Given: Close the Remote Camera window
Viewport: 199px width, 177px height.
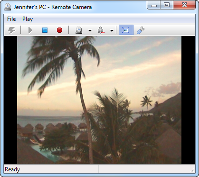Looking at the screenshot, I should click(x=184, y=5).
